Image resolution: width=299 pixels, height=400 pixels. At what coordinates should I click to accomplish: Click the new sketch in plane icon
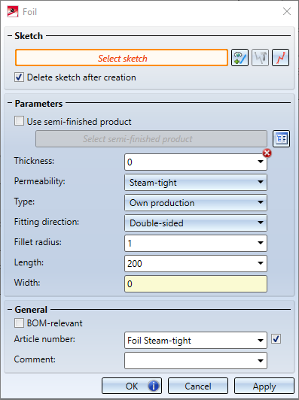pyautogui.click(x=240, y=58)
